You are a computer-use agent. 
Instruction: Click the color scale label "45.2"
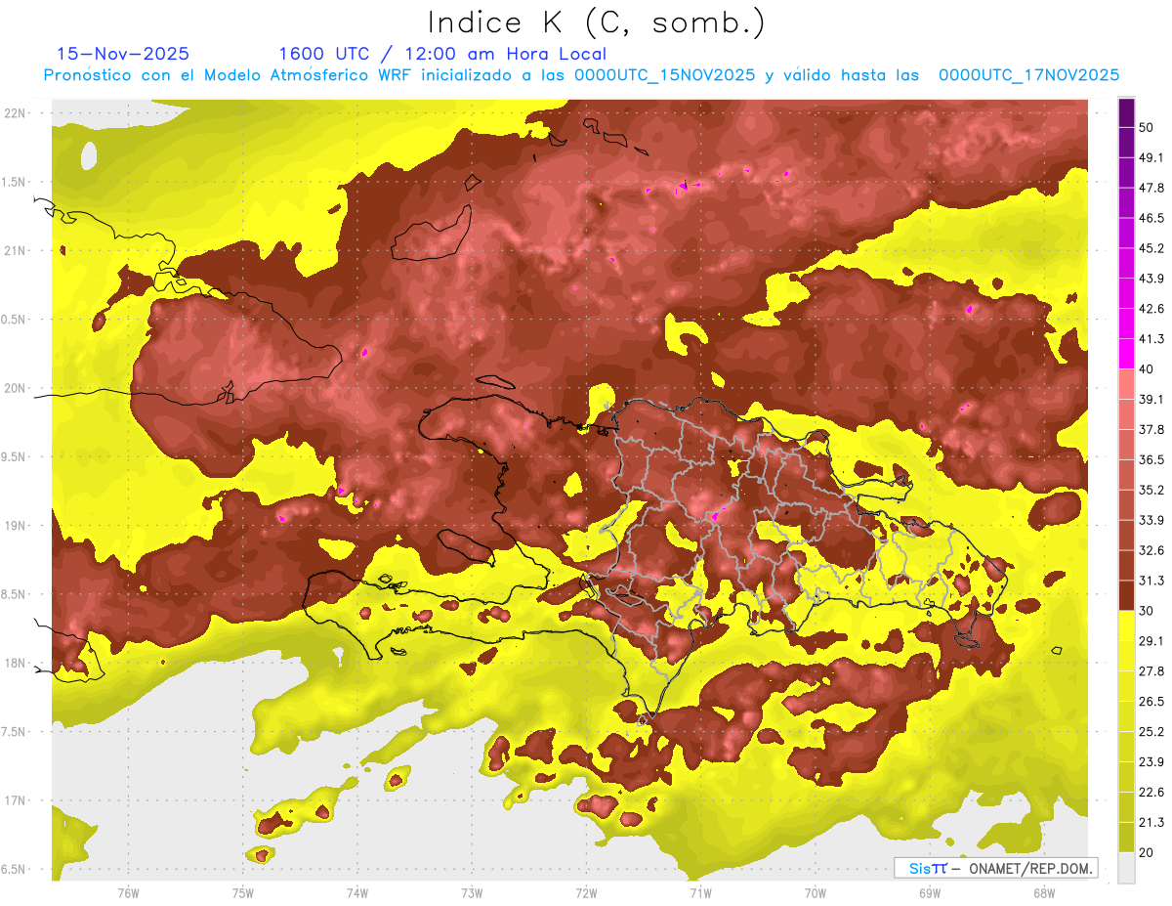tap(1151, 248)
